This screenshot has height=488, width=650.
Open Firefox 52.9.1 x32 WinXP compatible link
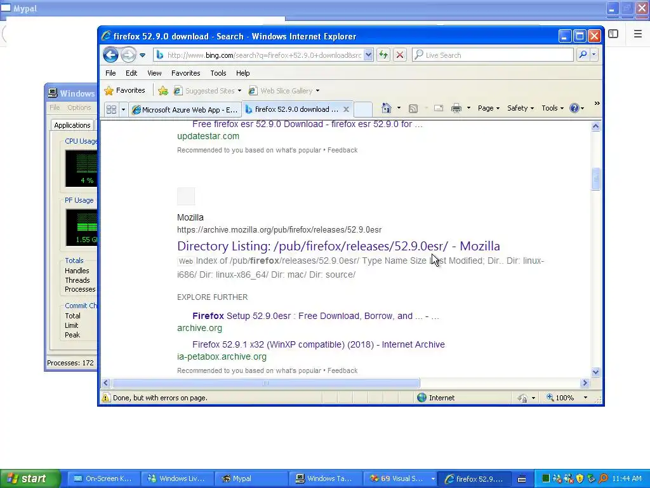point(319,344)
